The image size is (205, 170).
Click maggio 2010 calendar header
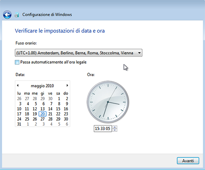tap(42, 86)
